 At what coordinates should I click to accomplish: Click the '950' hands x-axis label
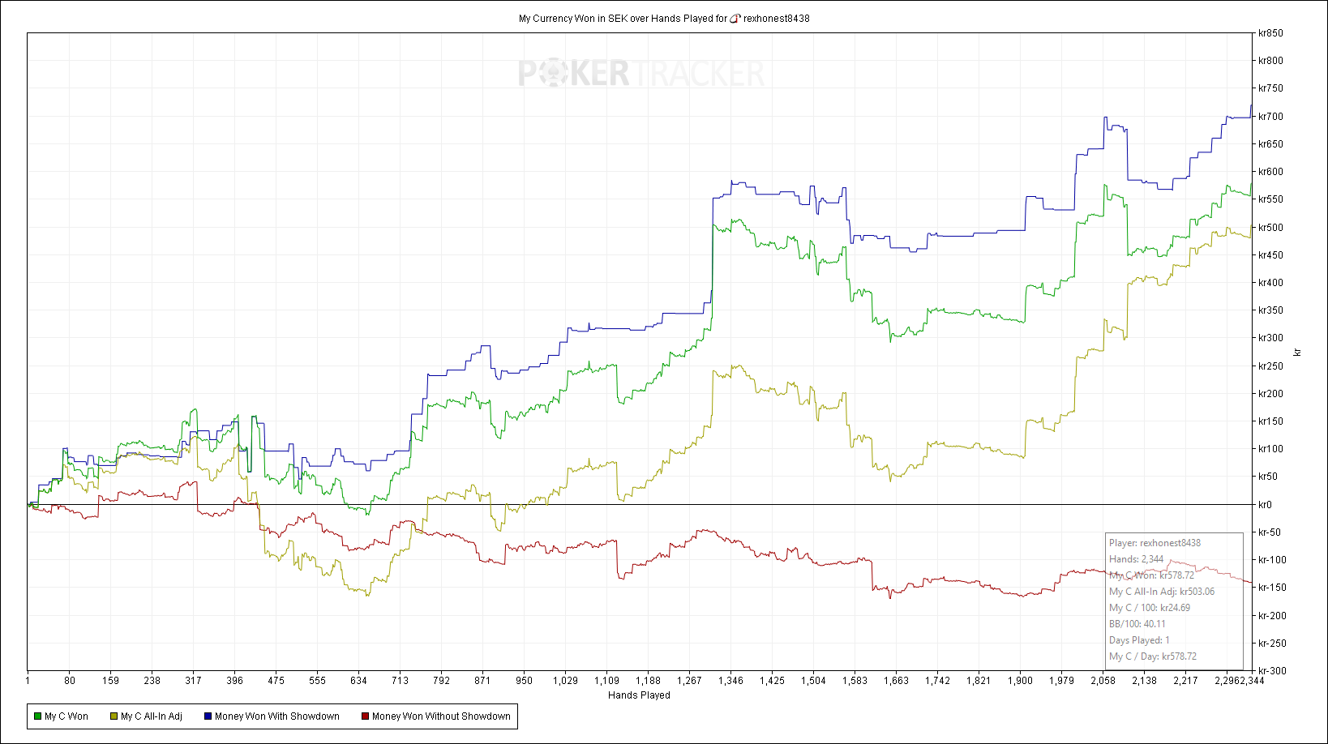525,681
